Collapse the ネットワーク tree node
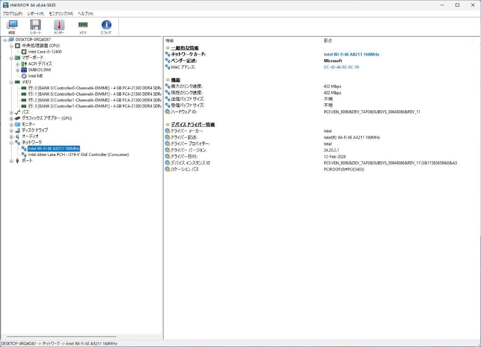Screen dimensions: 481x347 point(11,143)
